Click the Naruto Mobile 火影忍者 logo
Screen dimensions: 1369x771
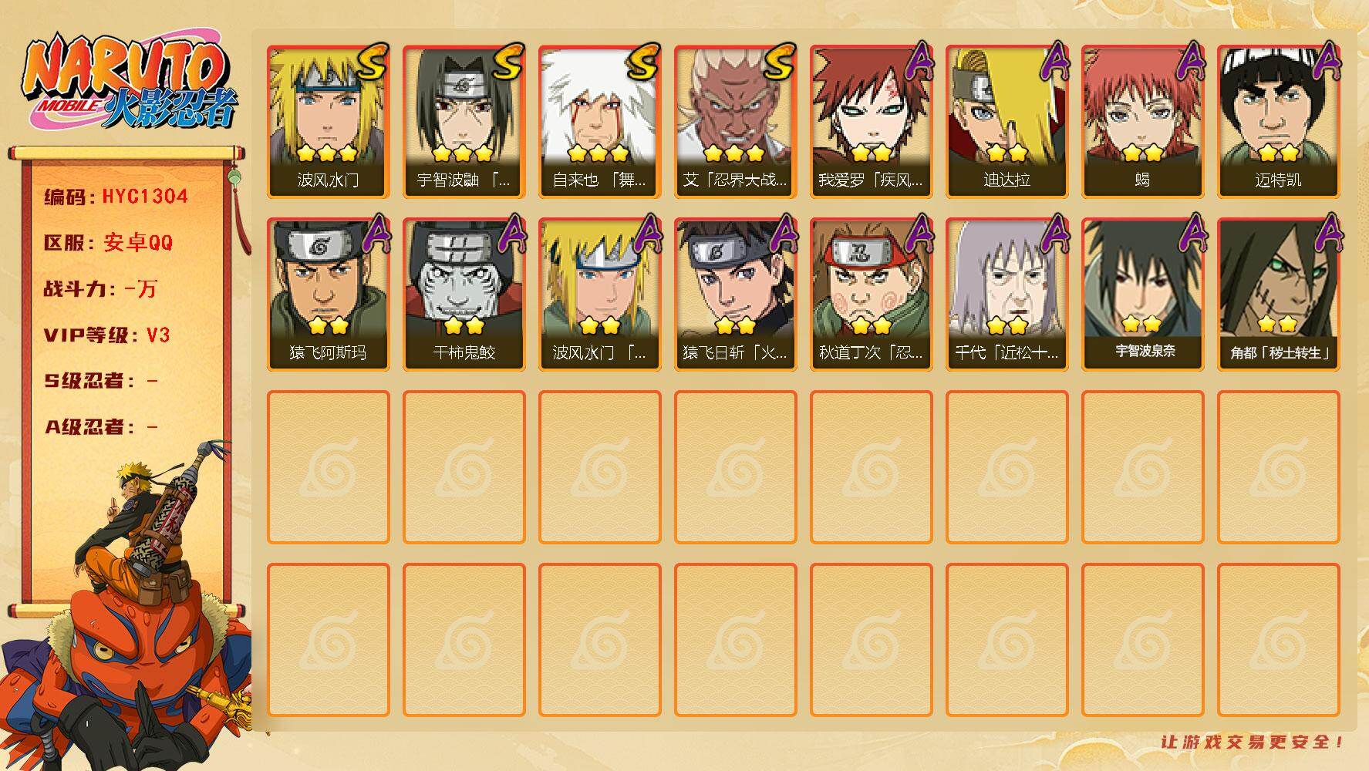(x=130, y=82)
